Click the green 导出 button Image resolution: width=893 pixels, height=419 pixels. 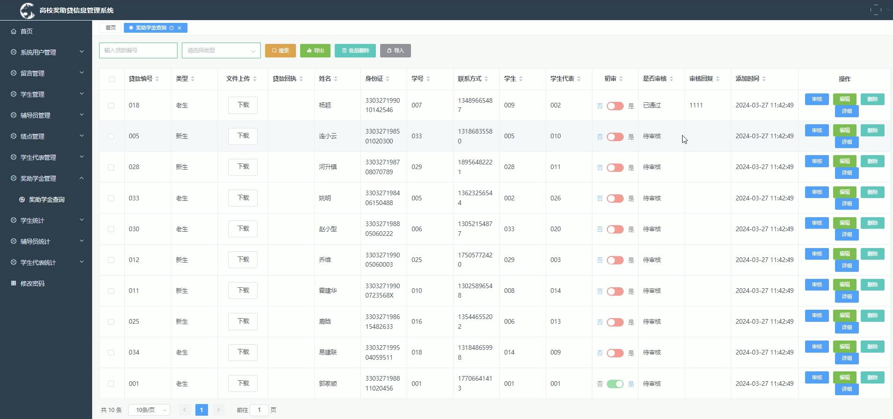[x=315, y=50]
